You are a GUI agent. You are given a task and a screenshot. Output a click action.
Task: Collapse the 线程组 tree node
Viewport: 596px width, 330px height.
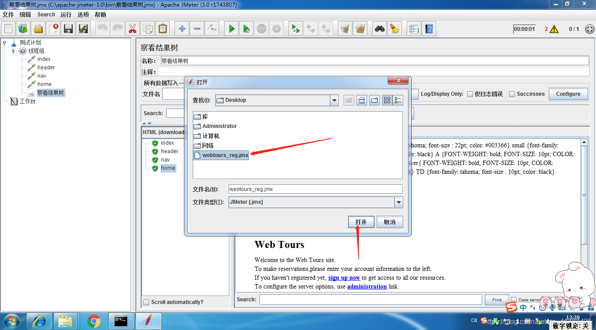point(13,51)
